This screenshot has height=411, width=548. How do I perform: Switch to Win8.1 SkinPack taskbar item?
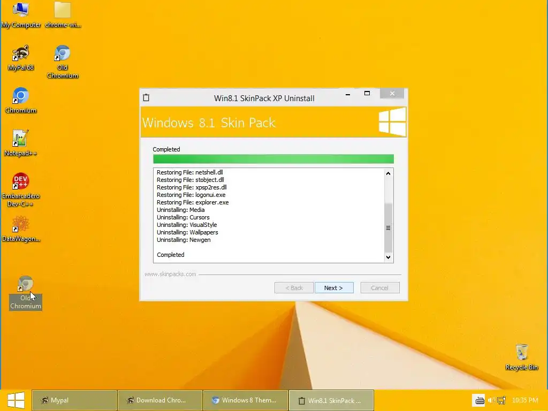click(x=331, y=400)
